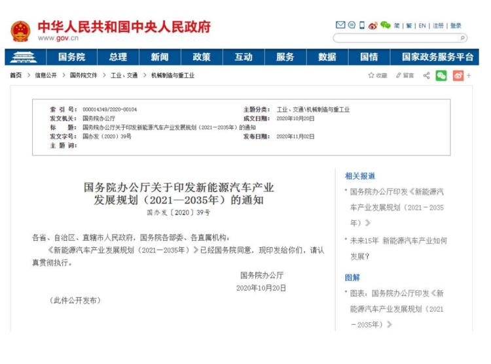Image resolution: width=491 pixels, height=364 pixels.
Task: Open the email envelope icon in header
Action: (340, 25)
